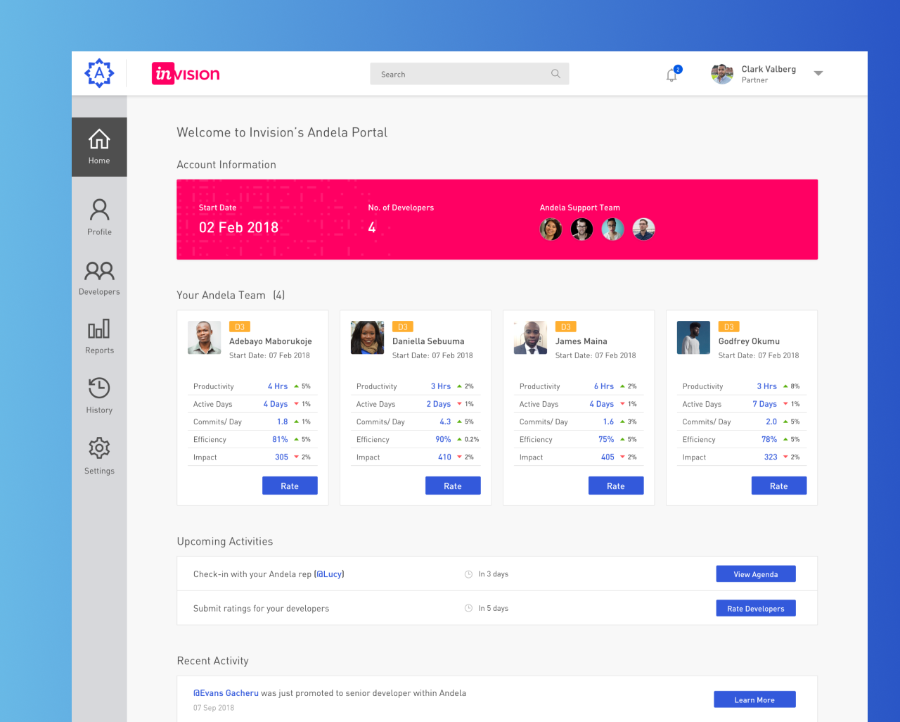Select Daniella Sebuuma's profile photo
Image resolution: width=900 pixels, height=722 pixels.
(367, 338)
